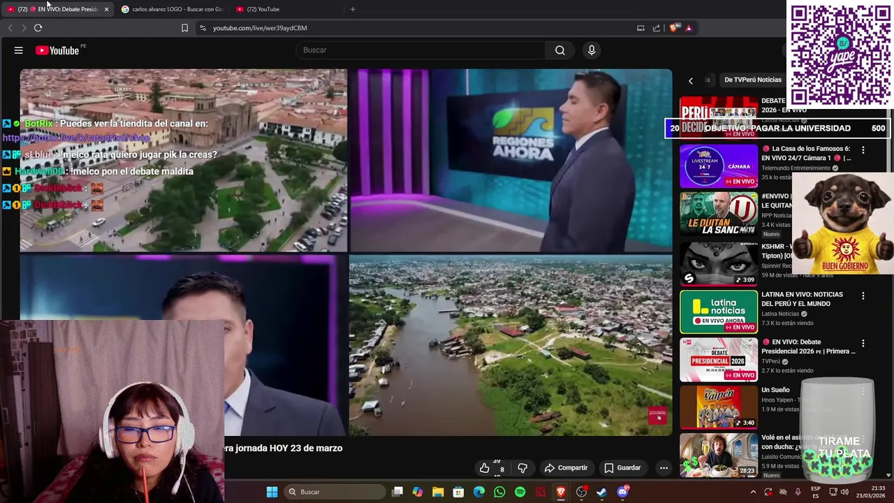The height and width of the screenshot is (503, 894).
Task: Open Debate Presidencial 2026 TVPerú thumbnail
Action: click(x=719, y=360)
